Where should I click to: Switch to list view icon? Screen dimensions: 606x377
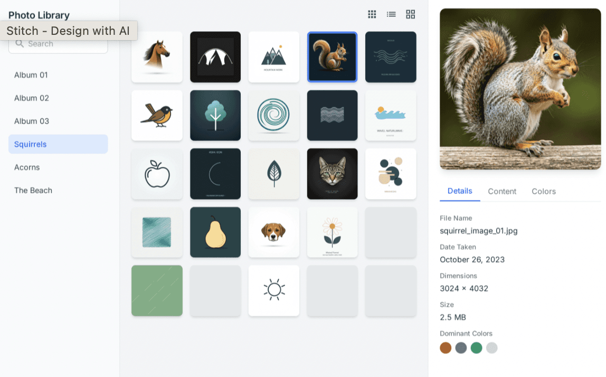[x=391, y=14]
